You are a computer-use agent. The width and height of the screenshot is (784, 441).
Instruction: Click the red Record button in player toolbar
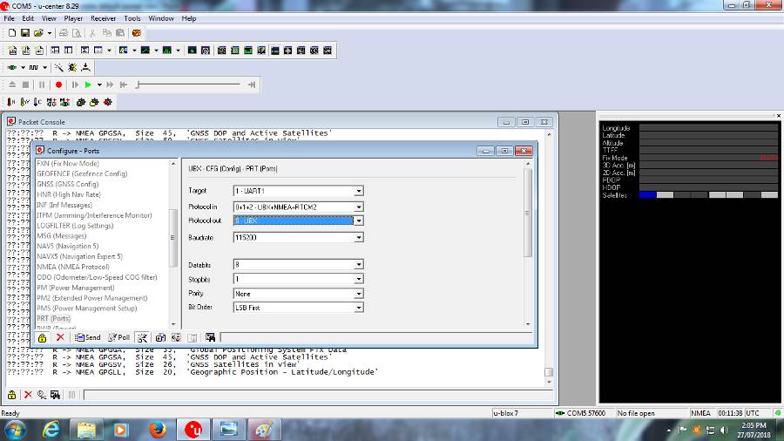point(59,85)
